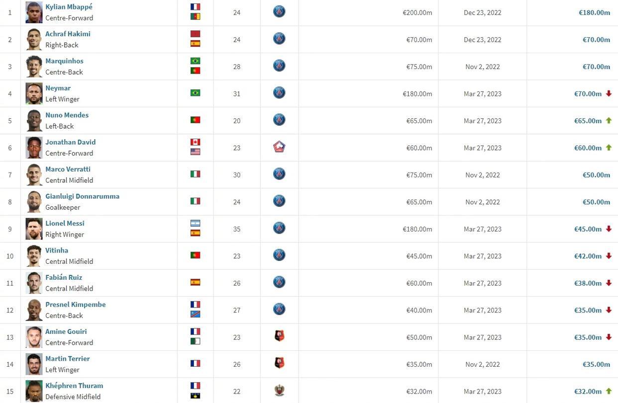
Task: Open Presnel Kimpembe's profile link
Action: tap(75, 305)
